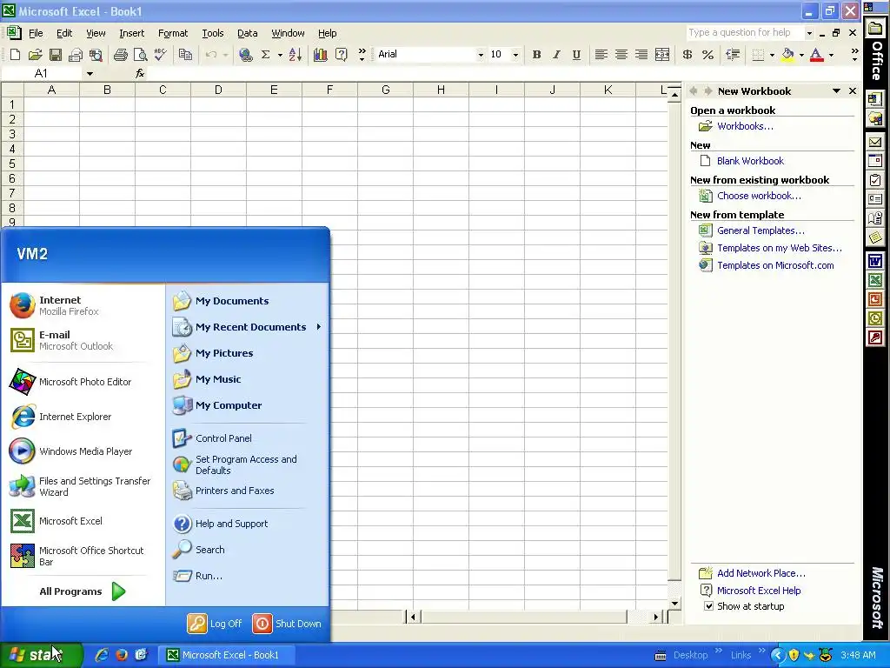The width and height of the screenshot is (890, 668).
Task: Click the Print toolbar icon
Action: click(x=120, y=55)
